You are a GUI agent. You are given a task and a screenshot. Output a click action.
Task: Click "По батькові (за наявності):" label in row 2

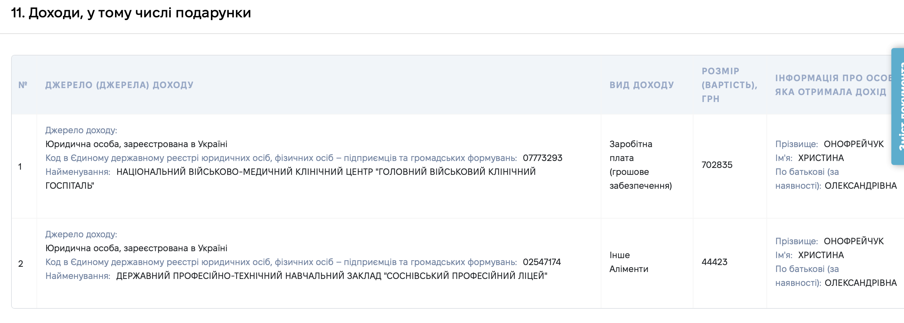click(x=807, y=276)
